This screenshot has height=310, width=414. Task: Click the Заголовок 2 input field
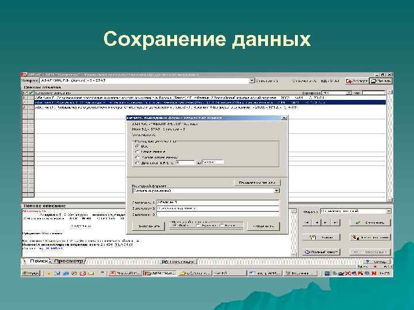[218, 208]
